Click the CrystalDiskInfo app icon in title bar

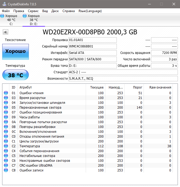point(4,4)
